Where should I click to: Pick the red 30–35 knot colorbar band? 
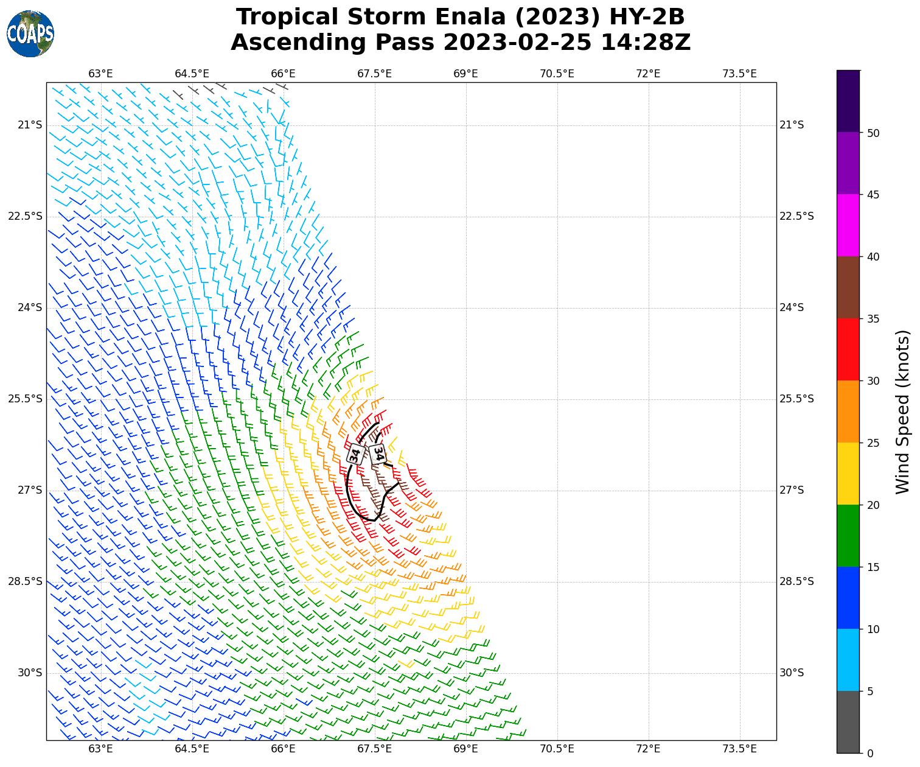pos(848,349)
